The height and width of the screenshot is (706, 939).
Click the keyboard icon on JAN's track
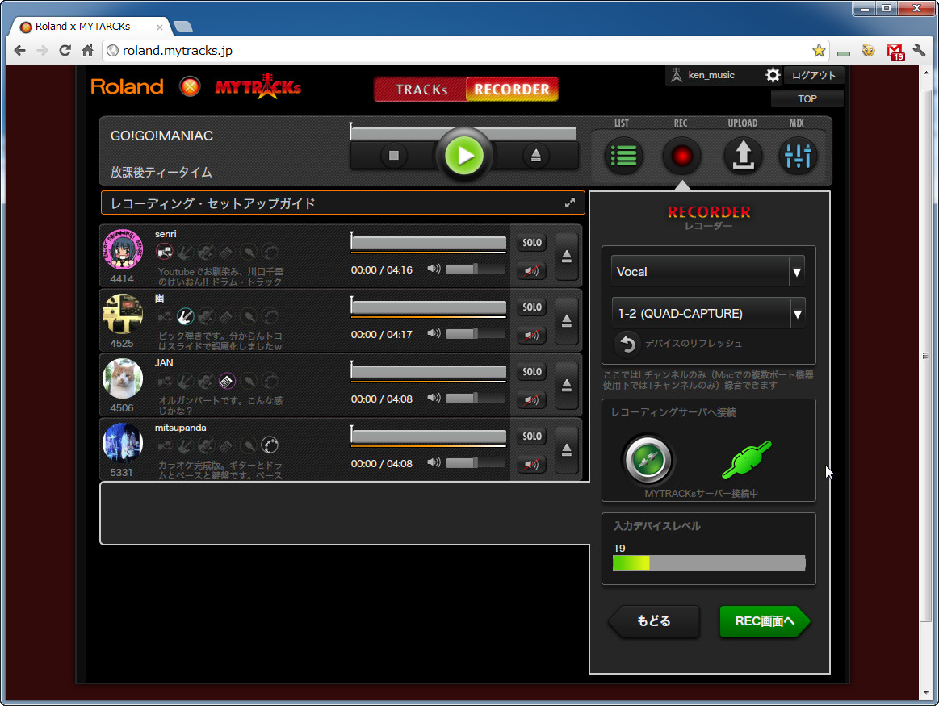pyautogui.click(x=226, y=381)
